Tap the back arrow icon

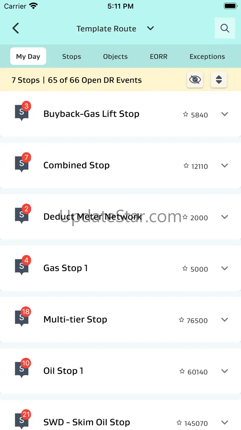16,28
